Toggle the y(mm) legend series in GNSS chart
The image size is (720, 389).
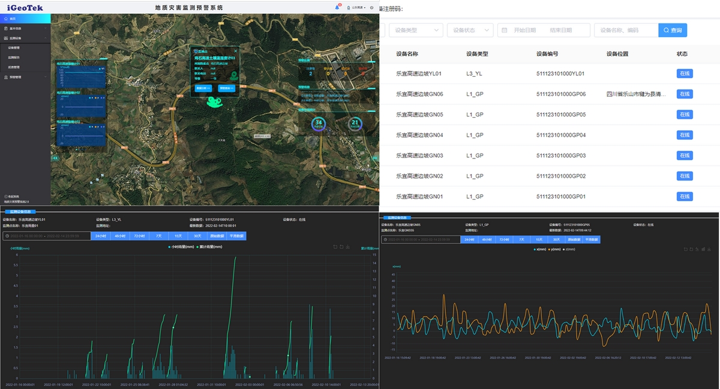click(x=553, y=249)
